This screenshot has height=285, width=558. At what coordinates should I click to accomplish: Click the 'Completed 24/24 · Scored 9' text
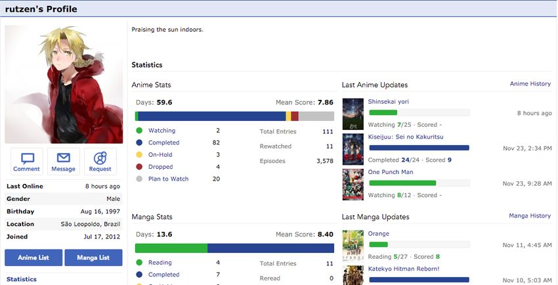(410, 160)
